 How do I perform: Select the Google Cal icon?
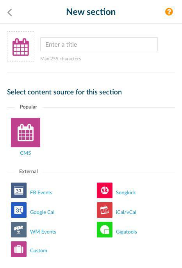(x=19, y=210)
